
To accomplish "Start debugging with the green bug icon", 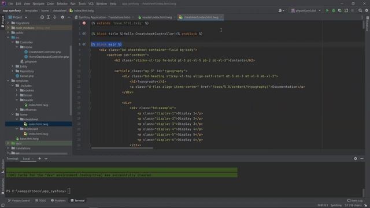I will click(334, 10).
